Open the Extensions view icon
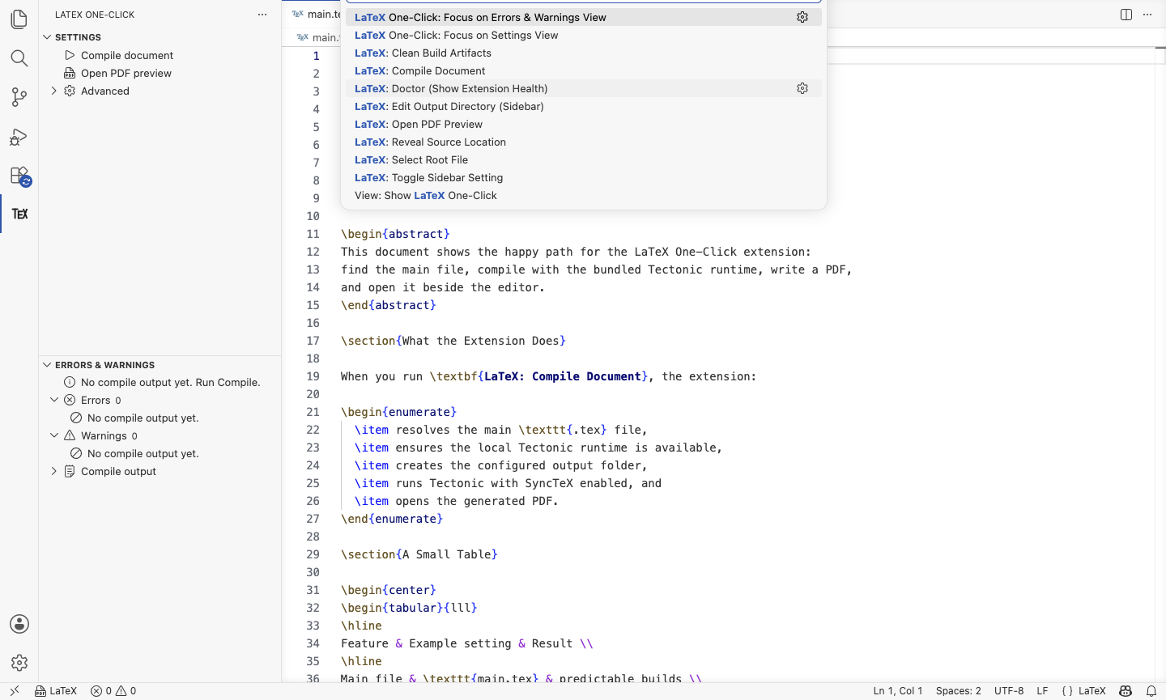Image resolution: width=1166 pixels, height=700 pixels. [19, 176]
